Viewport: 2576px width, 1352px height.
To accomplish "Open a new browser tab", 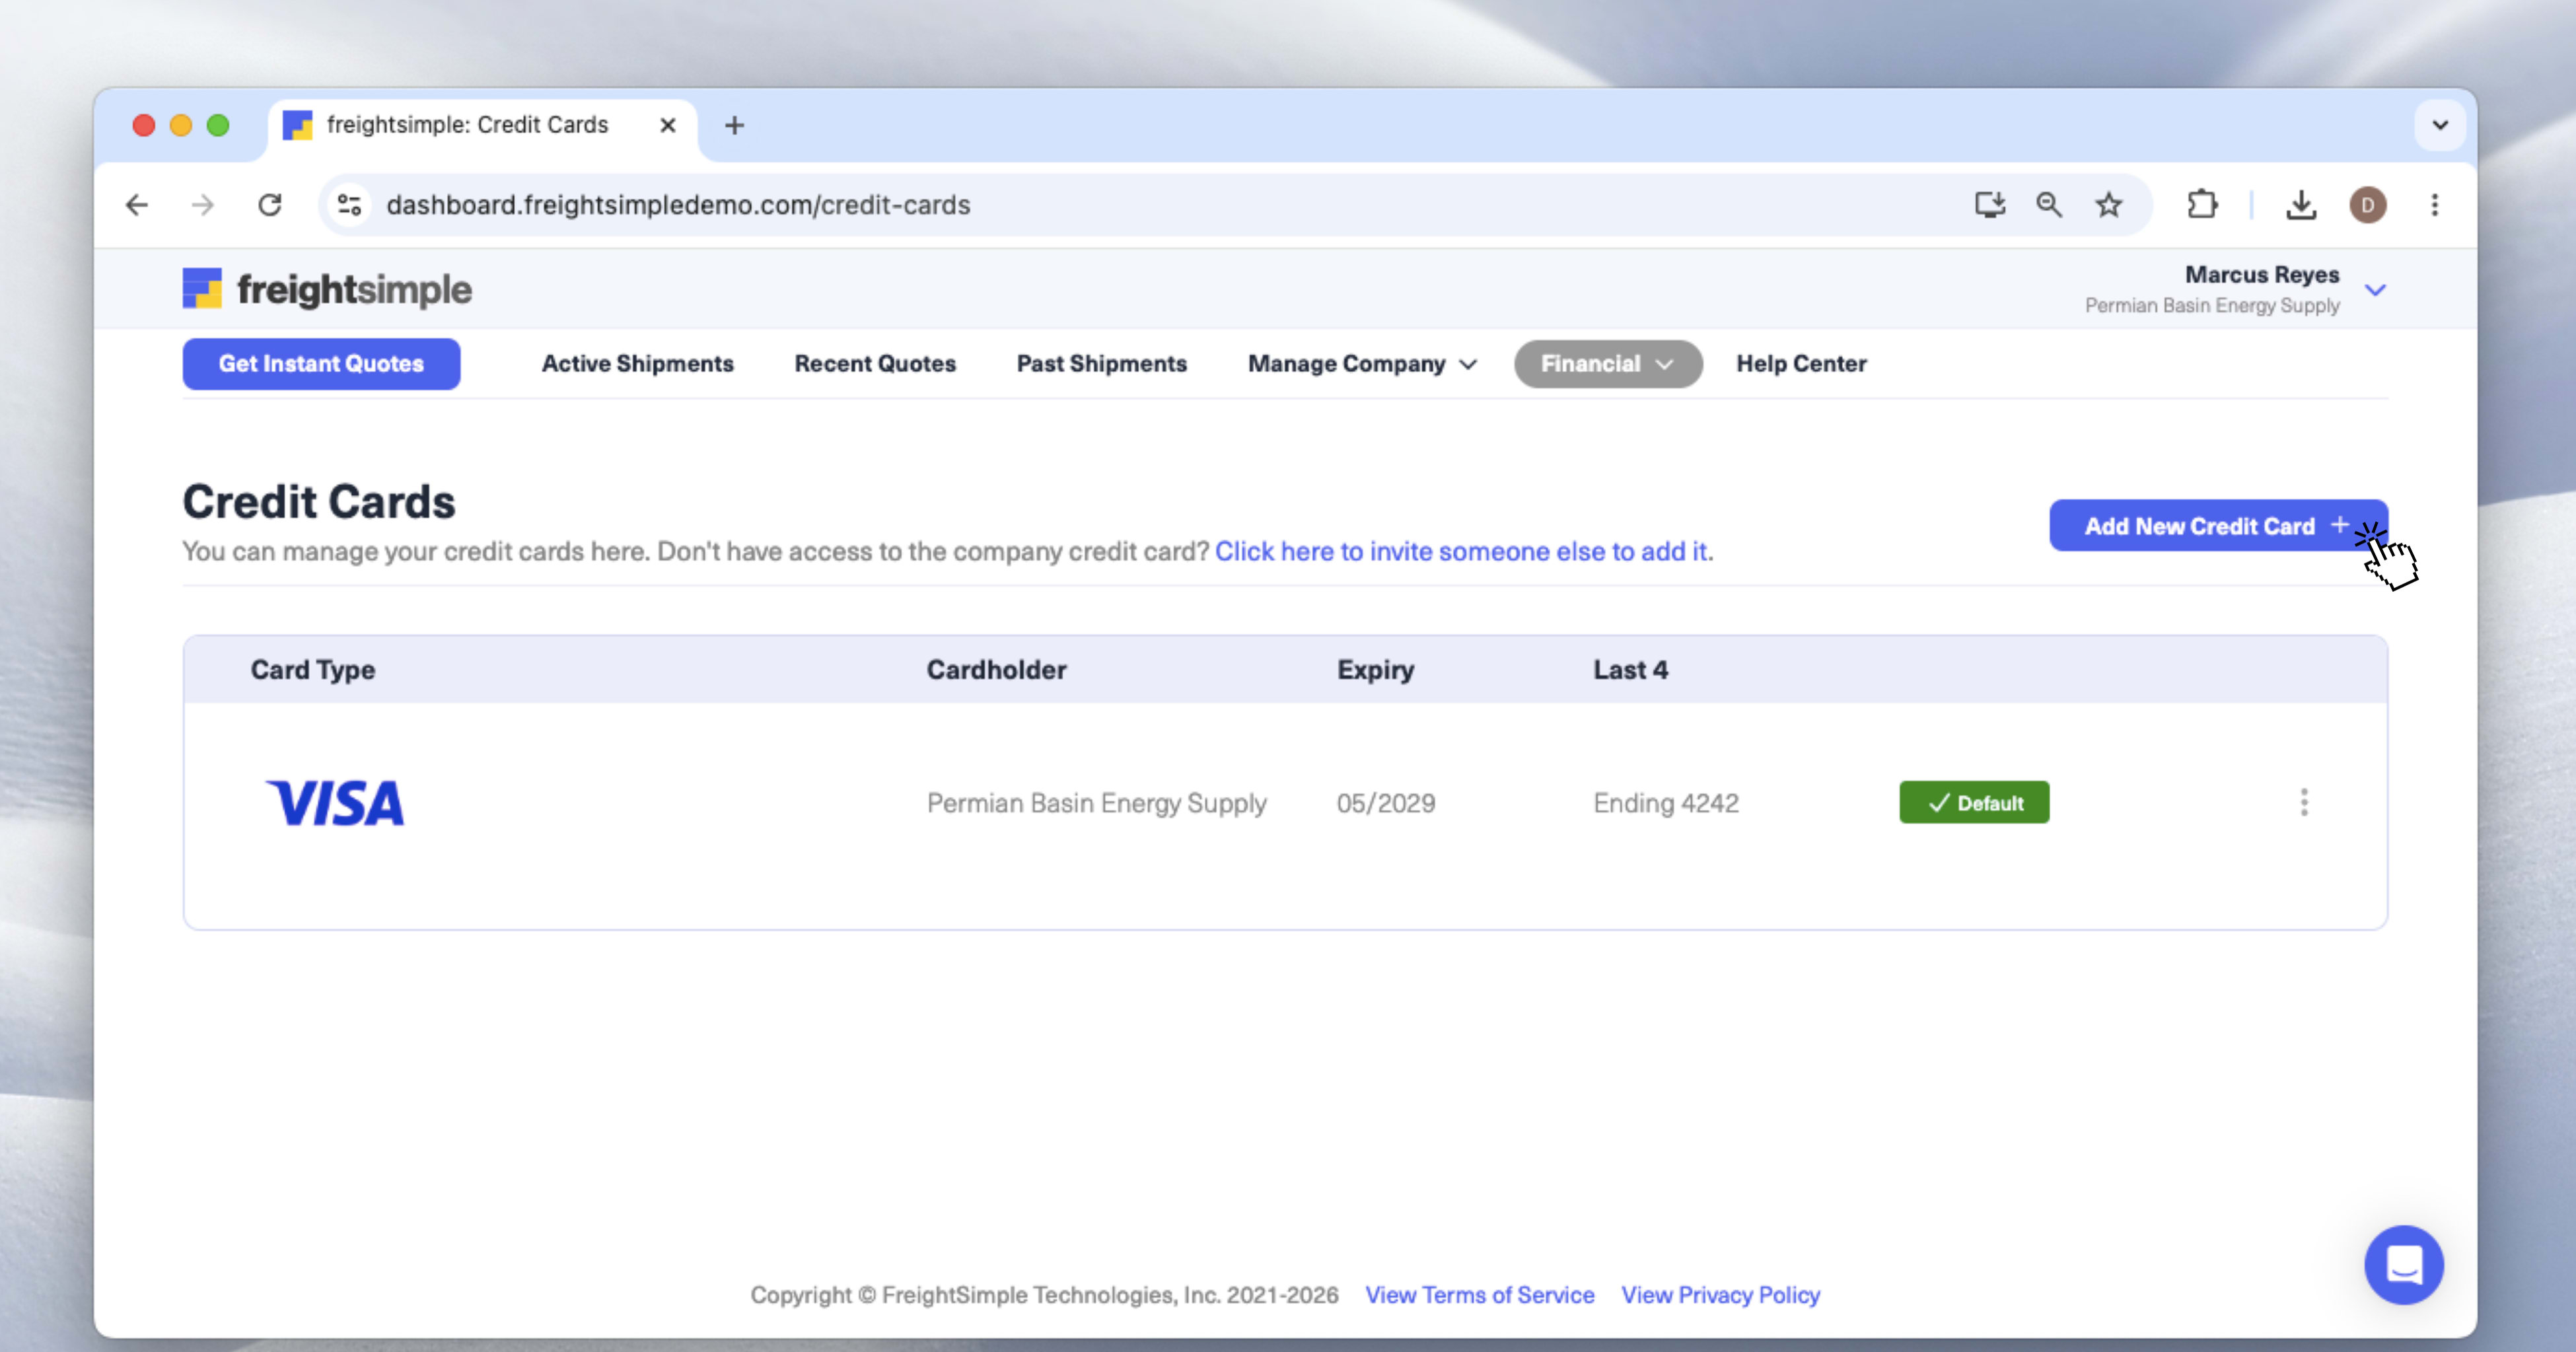I will (734, 125).
